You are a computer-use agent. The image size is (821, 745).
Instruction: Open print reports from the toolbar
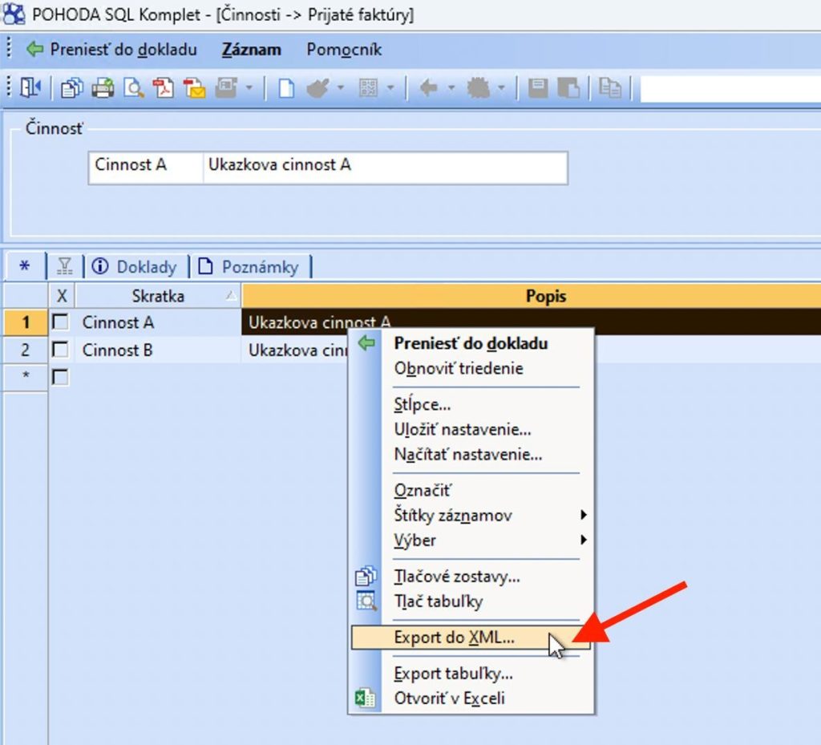coord(71,88)
